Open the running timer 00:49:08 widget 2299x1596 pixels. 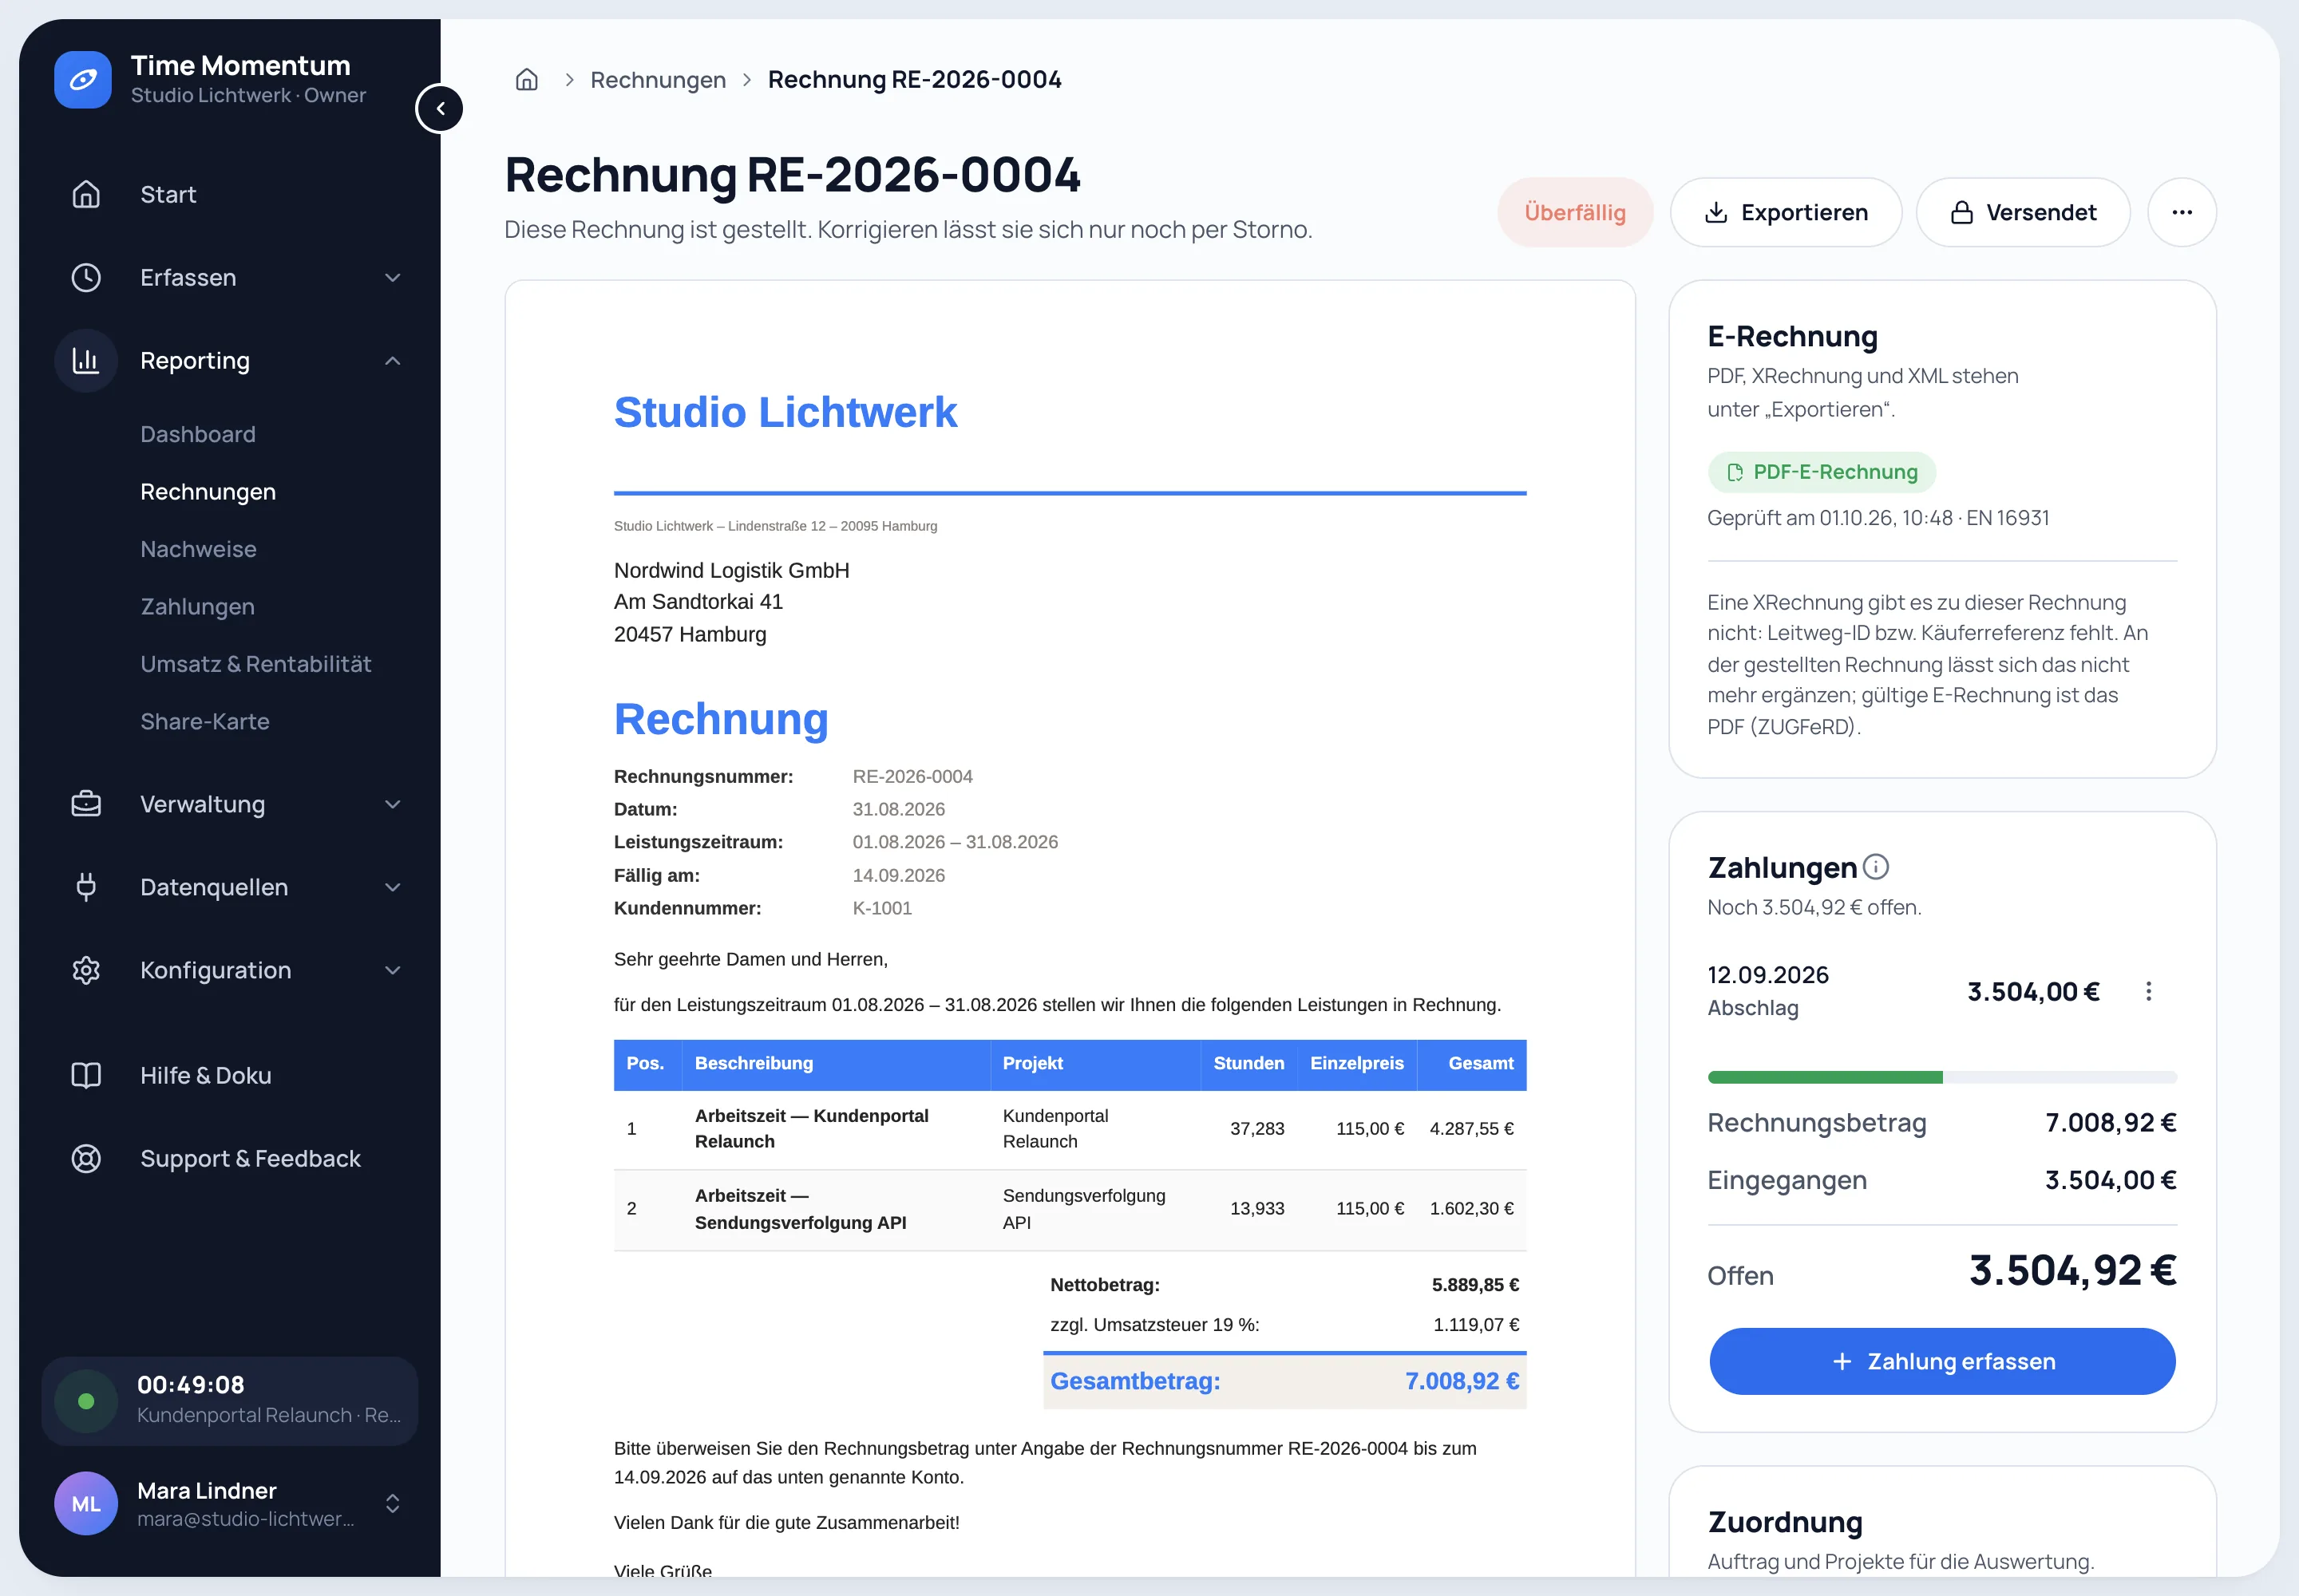click(230, 1401)
